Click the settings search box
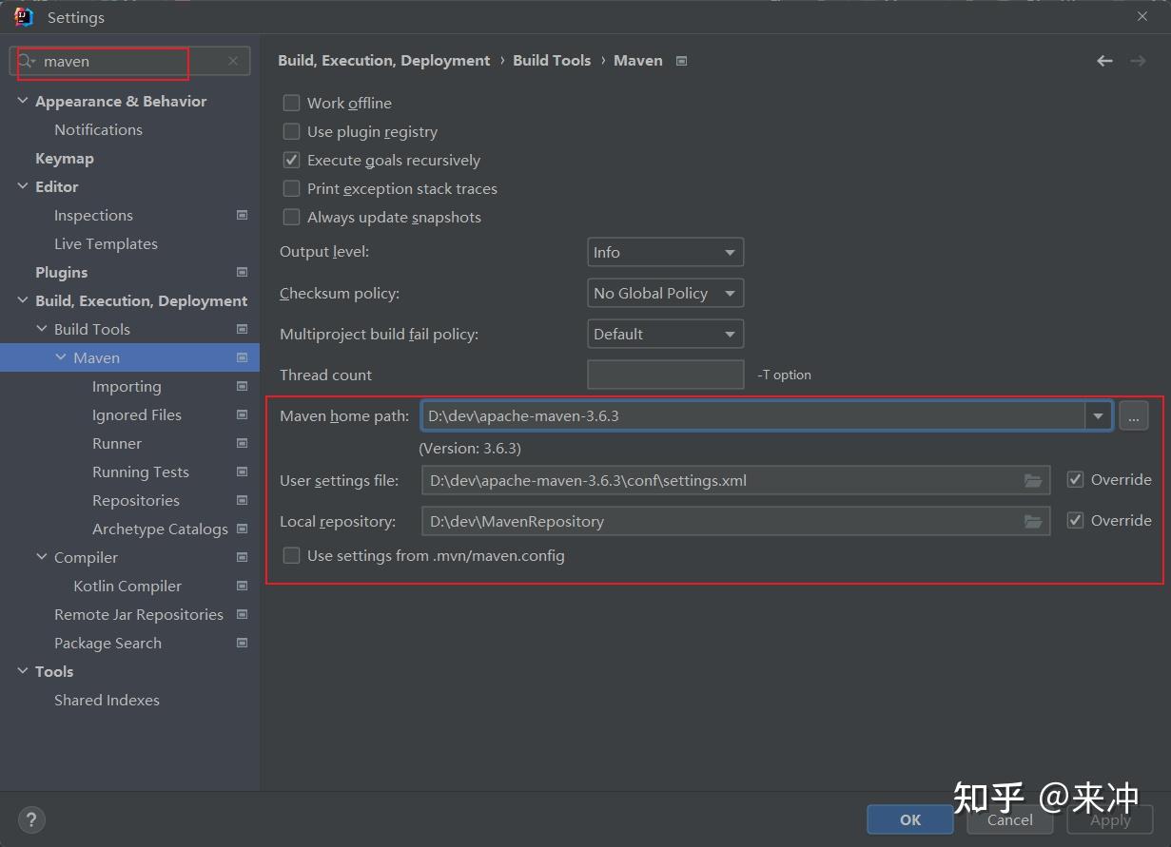 pyautogui.click(x=130, y=61)
